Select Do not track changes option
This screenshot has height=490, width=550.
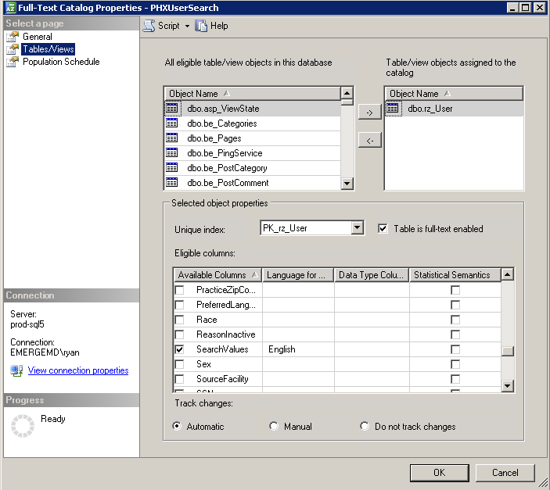(365, 426)
